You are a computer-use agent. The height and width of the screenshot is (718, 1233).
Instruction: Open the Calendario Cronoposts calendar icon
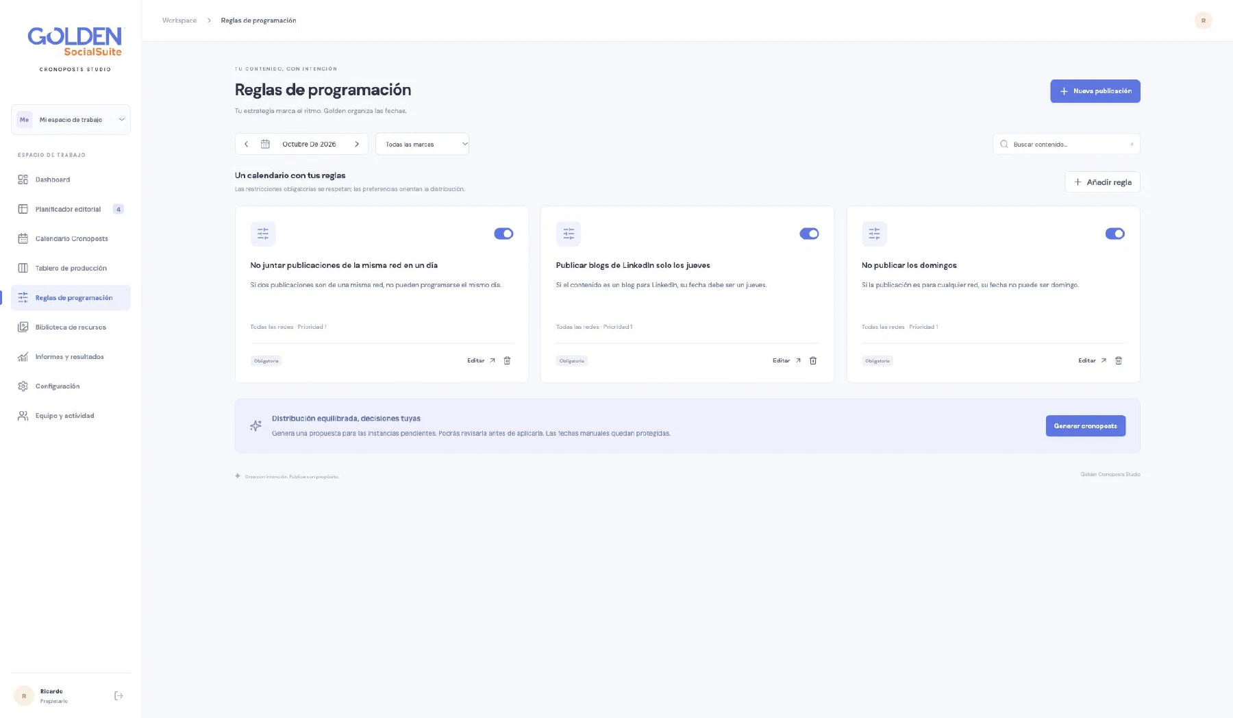click(23, 238)
